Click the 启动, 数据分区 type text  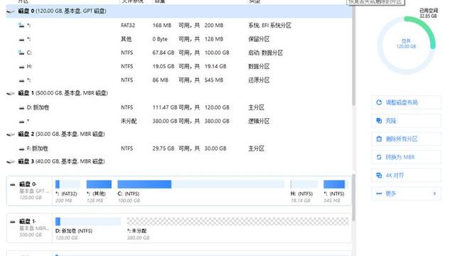(x=265, y=53)
